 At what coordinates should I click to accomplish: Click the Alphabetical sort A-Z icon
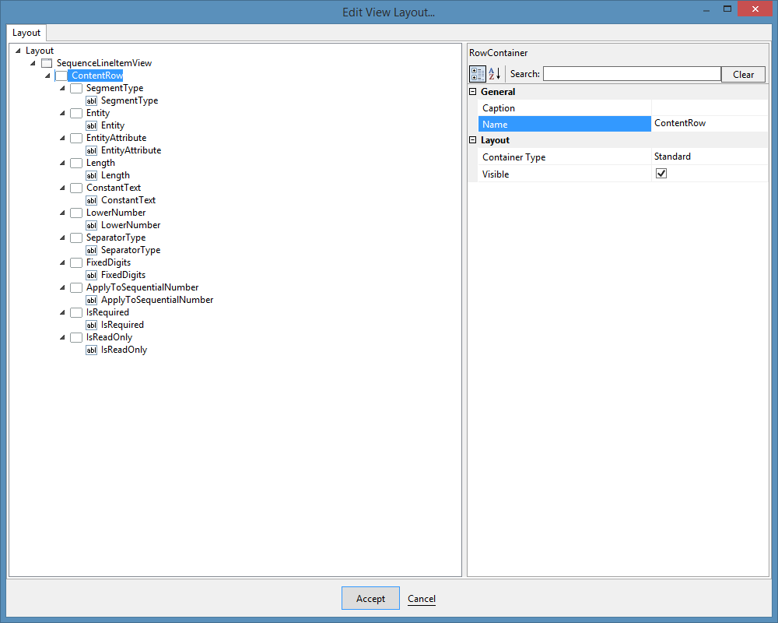tap(495, 74)
